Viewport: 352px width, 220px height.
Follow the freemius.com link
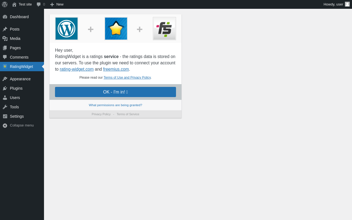click(x=116, y=69)
